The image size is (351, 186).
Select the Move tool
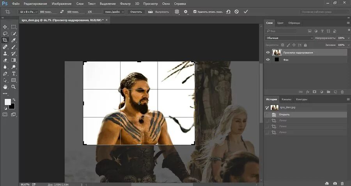click(5, 27)
